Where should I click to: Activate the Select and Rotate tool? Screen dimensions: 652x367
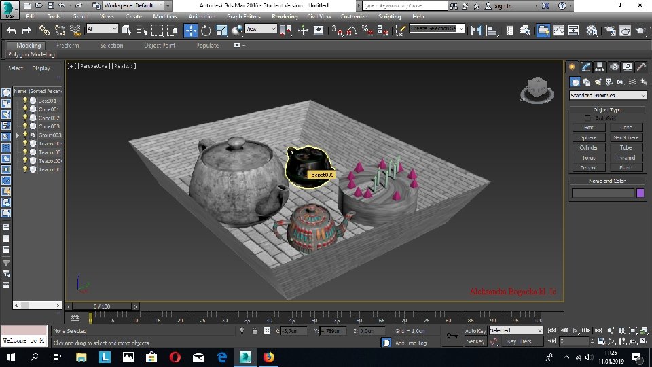click(205, 30)
